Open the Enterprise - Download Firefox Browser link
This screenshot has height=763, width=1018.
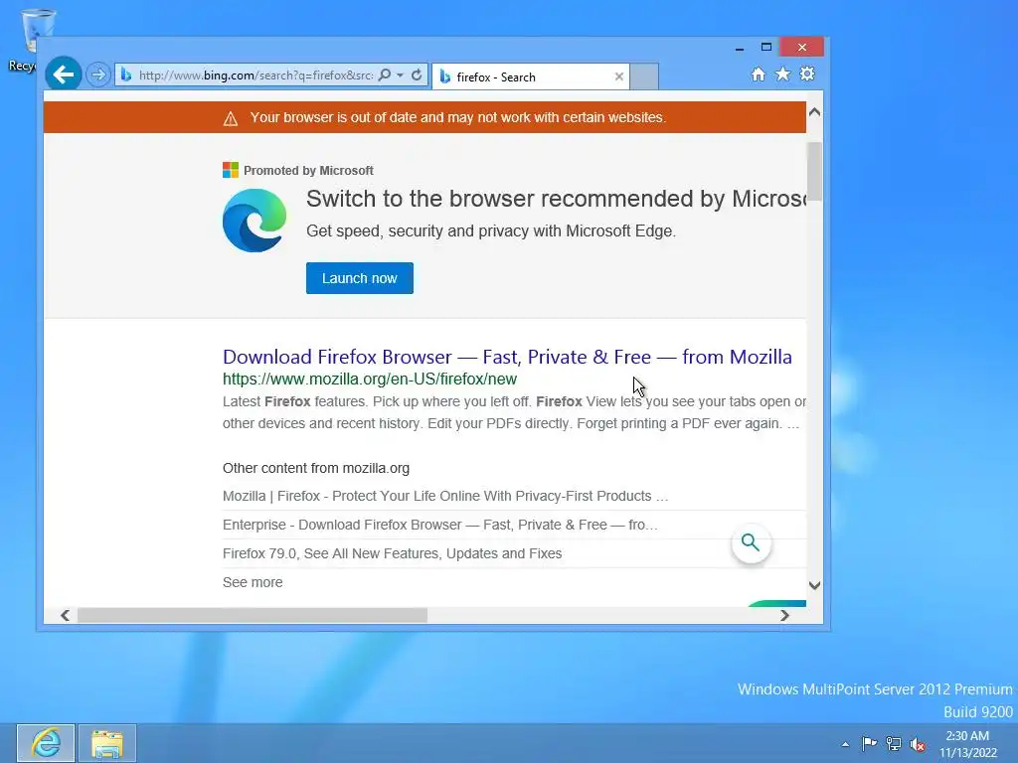point(440,525)
